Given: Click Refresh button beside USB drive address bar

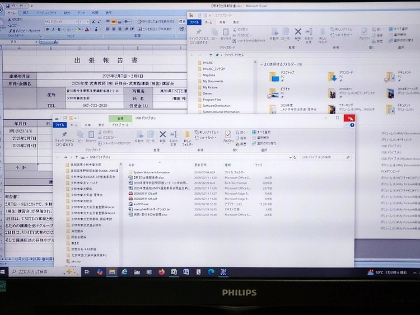Looking at the screenshot, I should (x=295, y=157).
